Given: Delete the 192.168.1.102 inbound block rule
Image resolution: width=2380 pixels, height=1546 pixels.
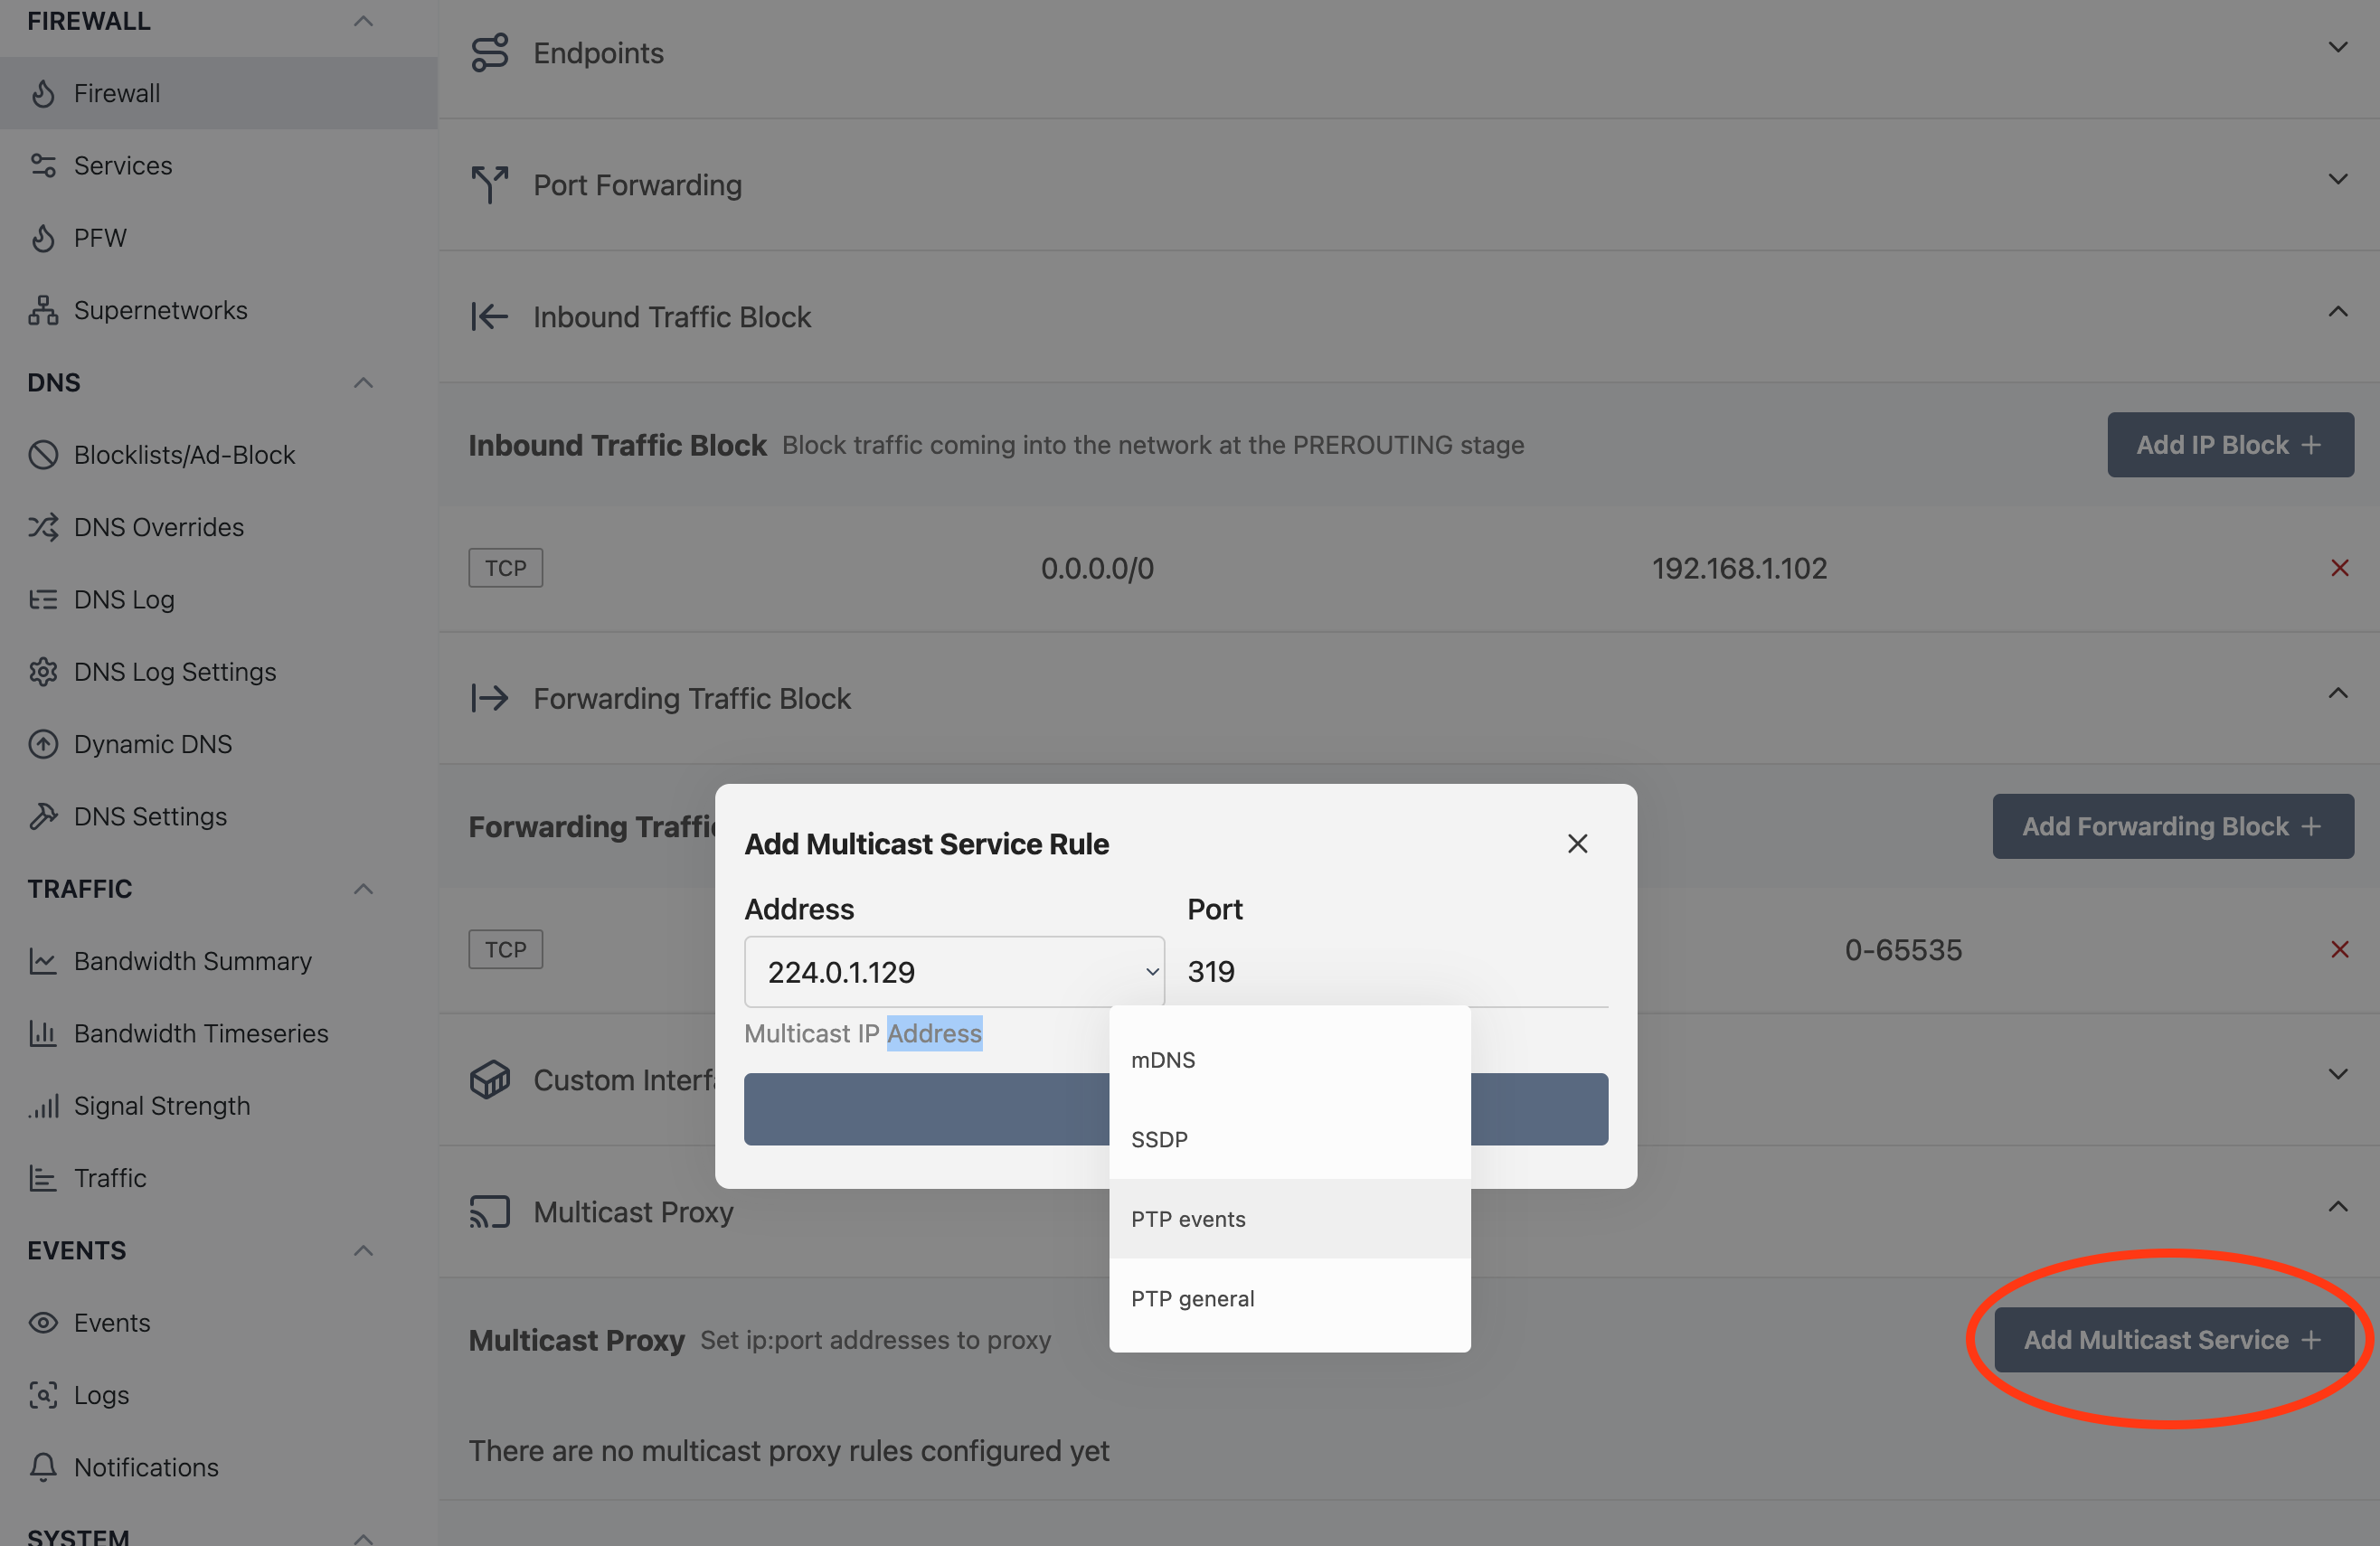Looking at the screenshot, I should tap(2339, 568).
